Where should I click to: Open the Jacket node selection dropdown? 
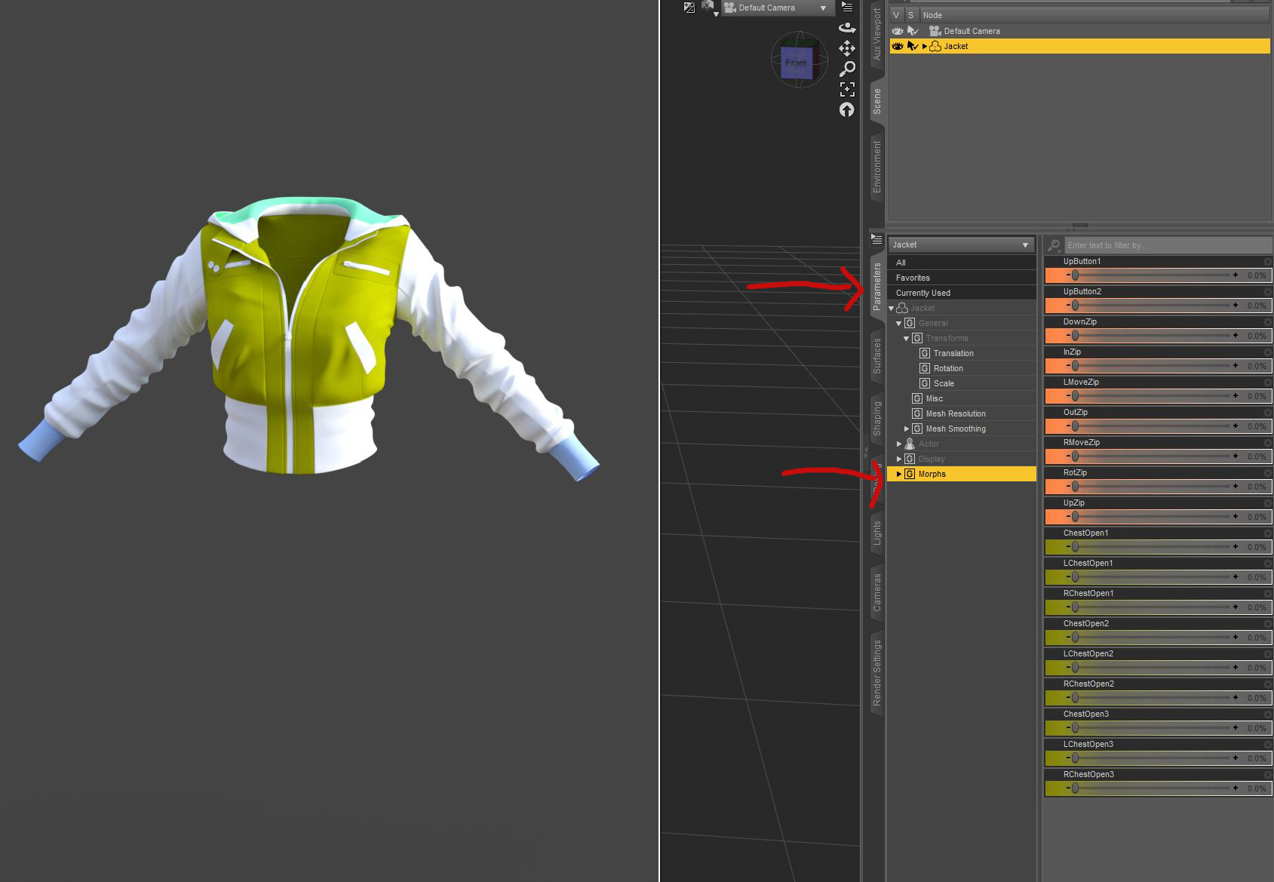960,244
